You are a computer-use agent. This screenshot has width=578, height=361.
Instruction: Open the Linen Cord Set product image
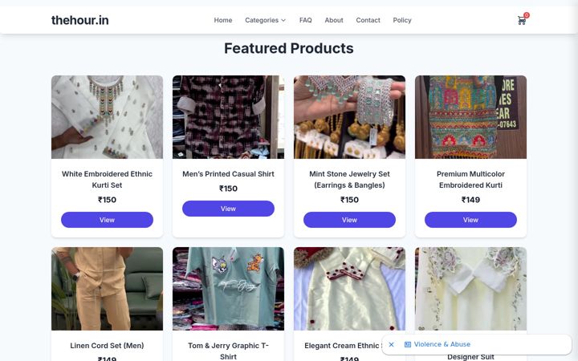click(107, 289)
